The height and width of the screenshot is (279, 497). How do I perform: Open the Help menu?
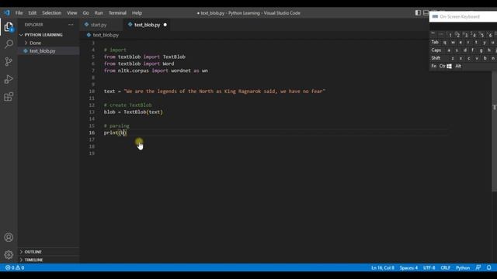(137, 13)
